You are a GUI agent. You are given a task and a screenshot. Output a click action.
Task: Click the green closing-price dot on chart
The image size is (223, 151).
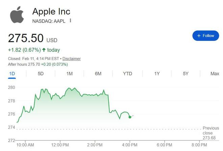coord(130,117)
